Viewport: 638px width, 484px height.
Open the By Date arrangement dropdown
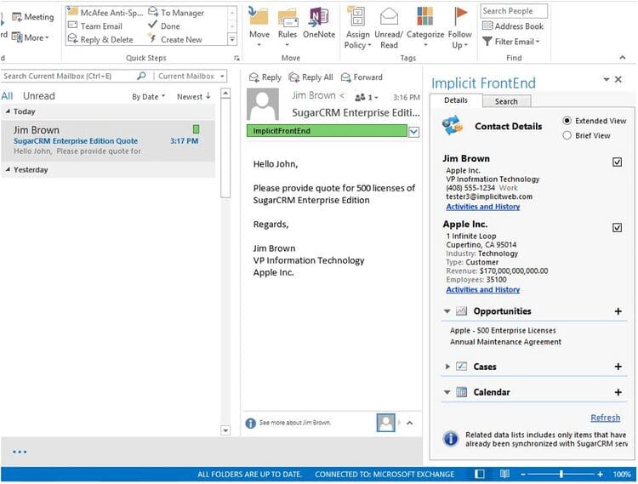click(x=149, y=97)
